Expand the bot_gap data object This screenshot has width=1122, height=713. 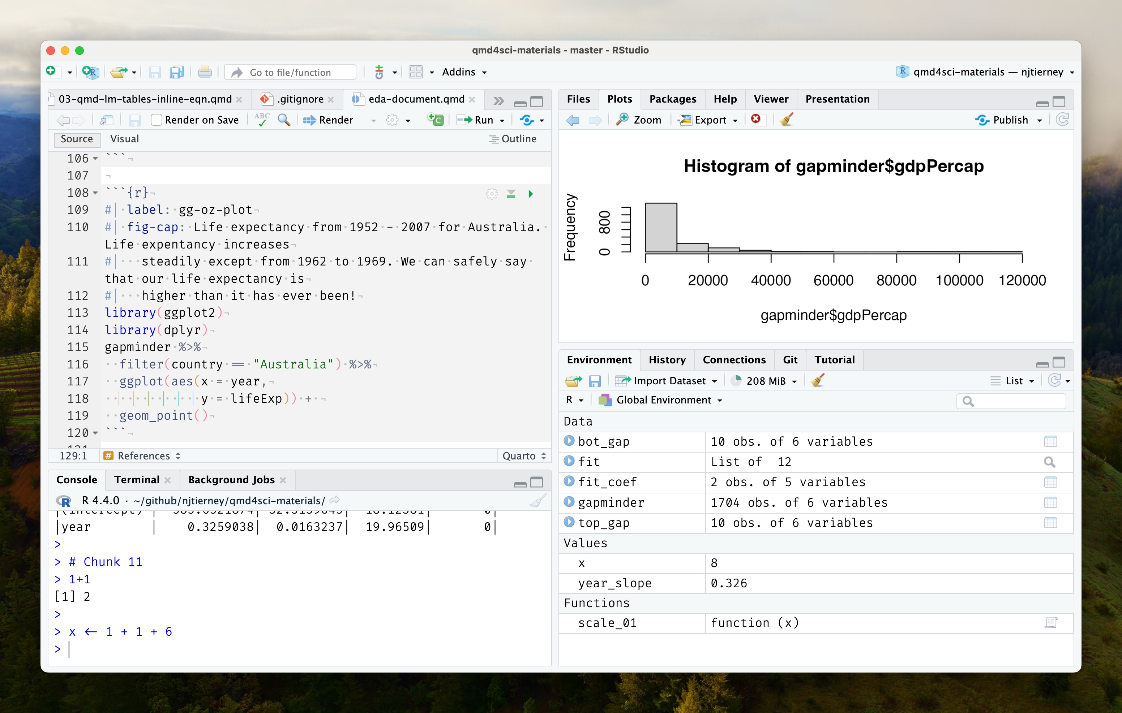[x=569, y=441]
